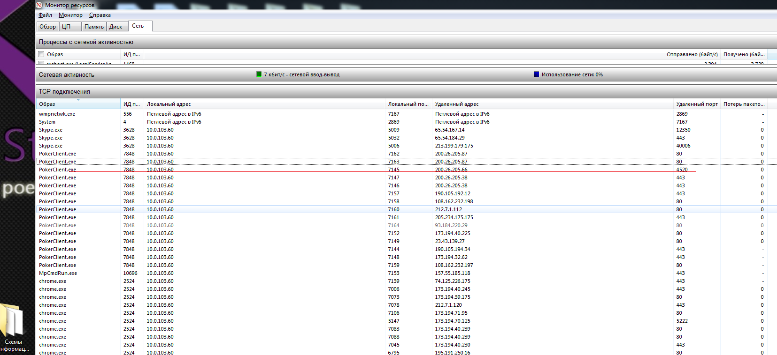Viewport: 777px width, 355px height.
Task: Sort TCP connections by 'Удаленный порт' header
Action: (x=697, y=104)
